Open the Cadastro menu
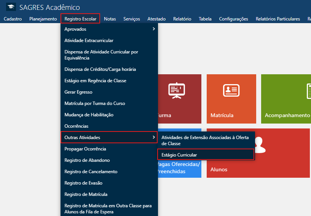 pos(13,19)
